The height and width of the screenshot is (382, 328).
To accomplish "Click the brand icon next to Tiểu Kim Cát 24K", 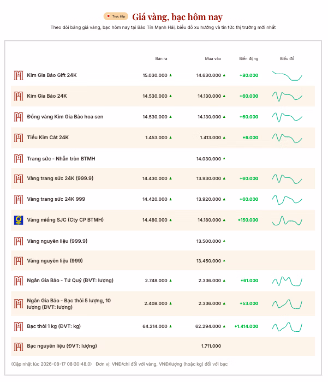I will (x=19, y=138).
